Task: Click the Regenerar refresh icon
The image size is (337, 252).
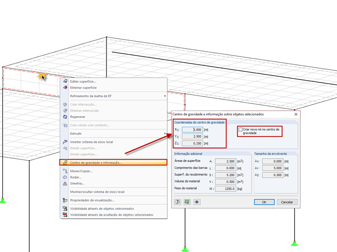Action: coord(65,117)
